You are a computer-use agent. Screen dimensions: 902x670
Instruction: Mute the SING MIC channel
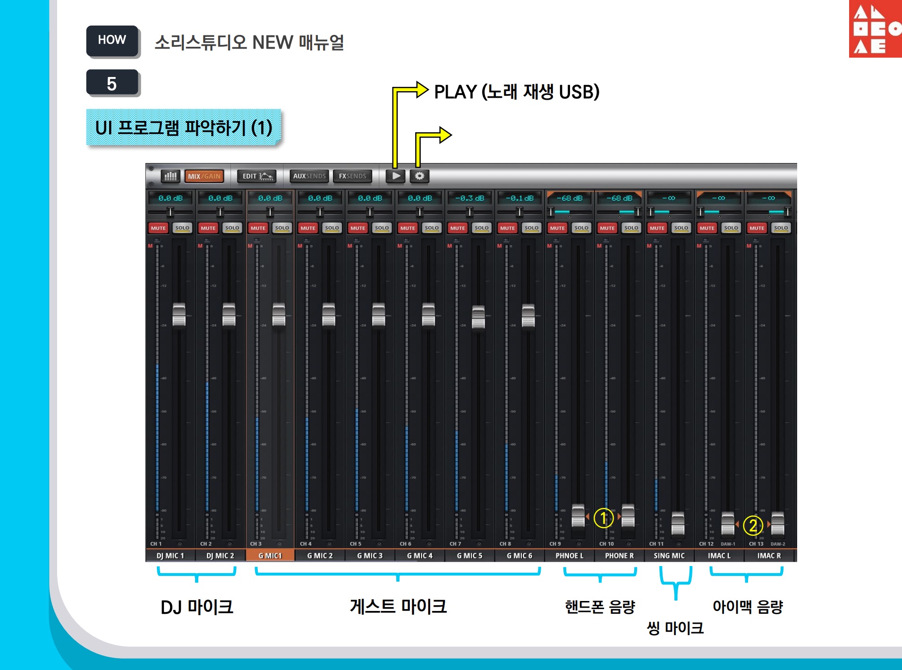[657, 228]
